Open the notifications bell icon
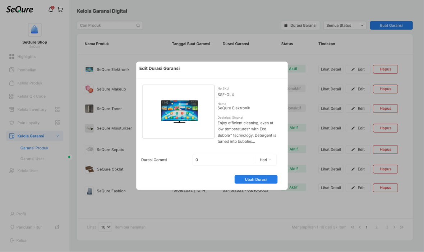424x252 pixels. pos(51,9)
